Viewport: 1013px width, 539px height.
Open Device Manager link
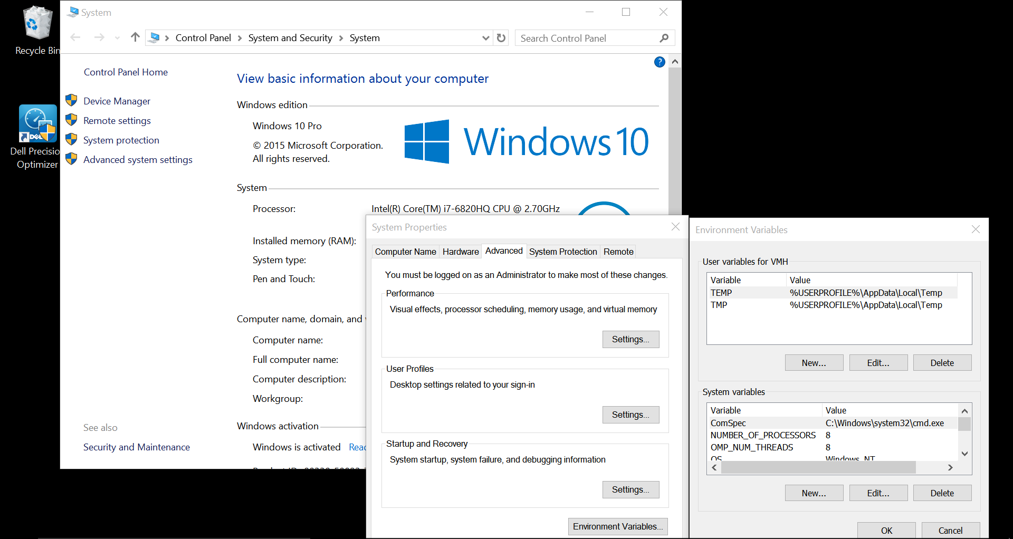pyautogui.click(x=117, y=101)
